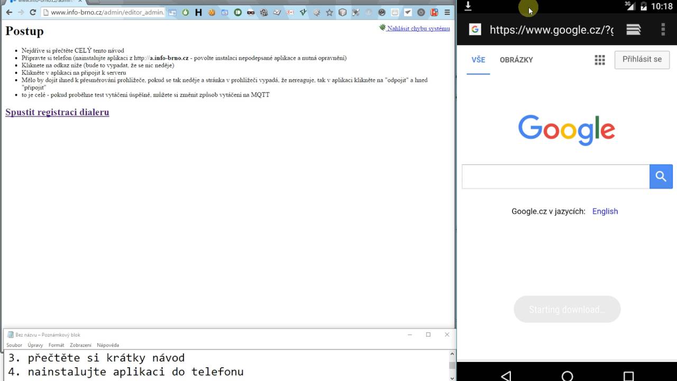
Task: Reload the info-brno.cz page
Action: pos(33,12)
